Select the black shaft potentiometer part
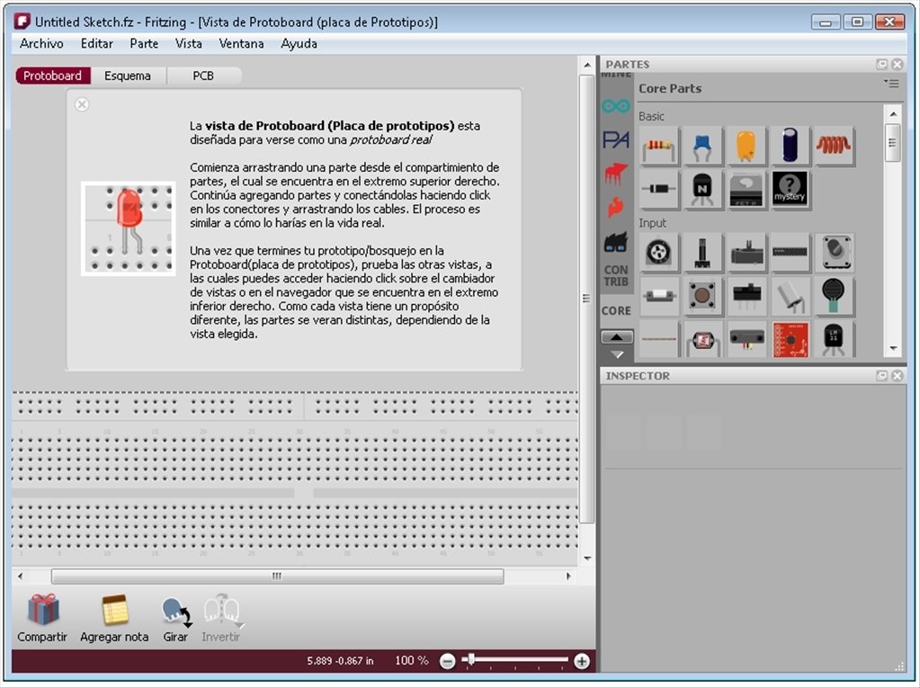 click(701, 252)
